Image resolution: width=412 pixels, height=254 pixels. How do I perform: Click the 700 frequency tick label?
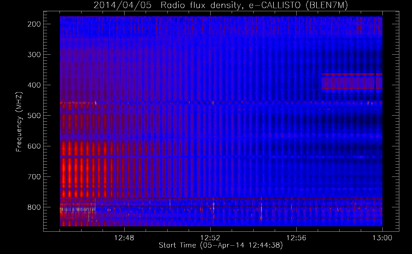pos(34,177)
